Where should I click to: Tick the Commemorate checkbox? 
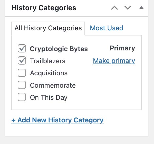22,85
